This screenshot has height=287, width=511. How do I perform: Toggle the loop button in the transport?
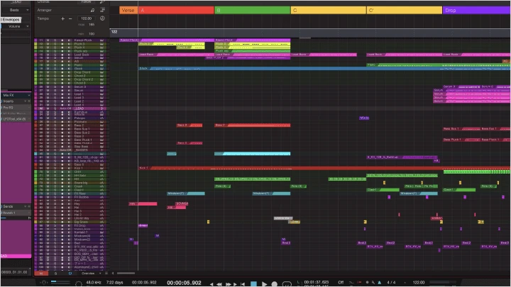tap(287, 284)
